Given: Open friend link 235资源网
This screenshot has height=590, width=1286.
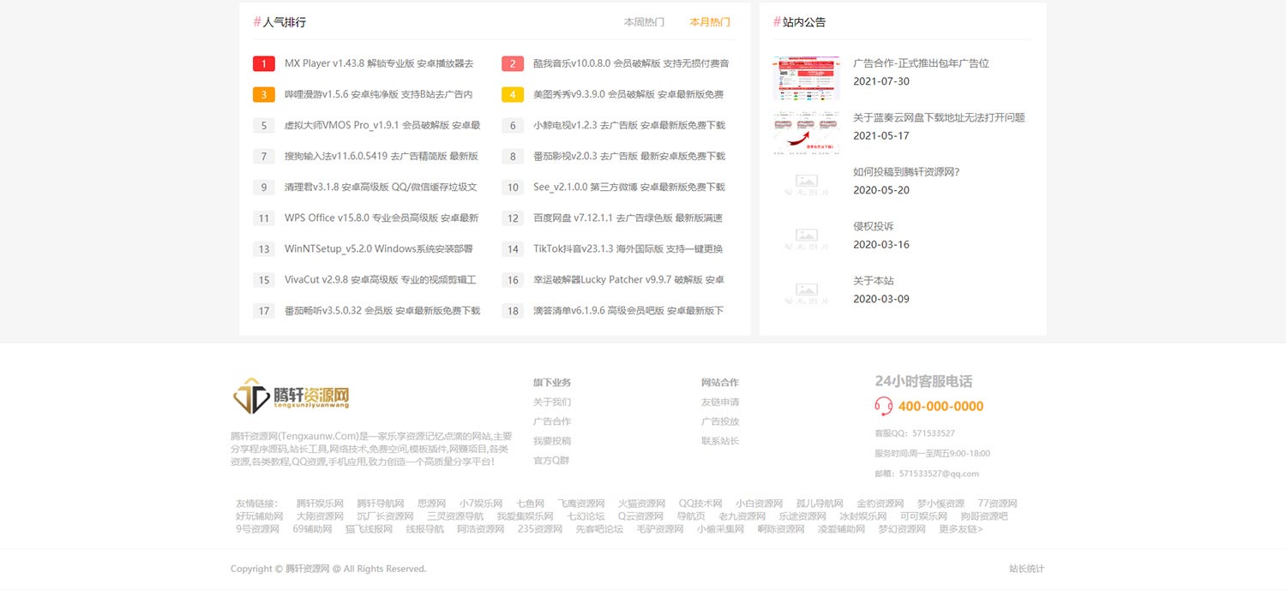Looking at the screenshot, I should point(540,529).
